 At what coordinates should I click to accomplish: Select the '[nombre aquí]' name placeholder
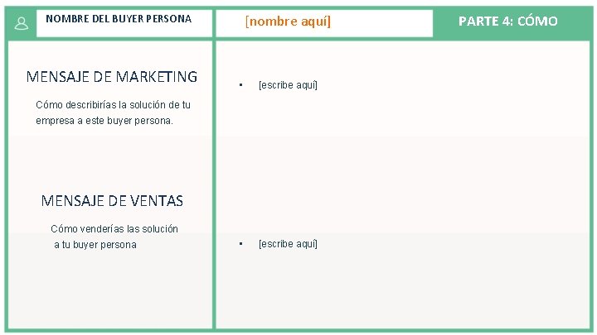click(288, 21)
